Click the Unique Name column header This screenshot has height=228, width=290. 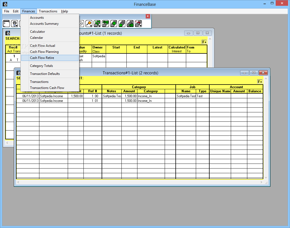pyautogui.click(x=220, y=91)
